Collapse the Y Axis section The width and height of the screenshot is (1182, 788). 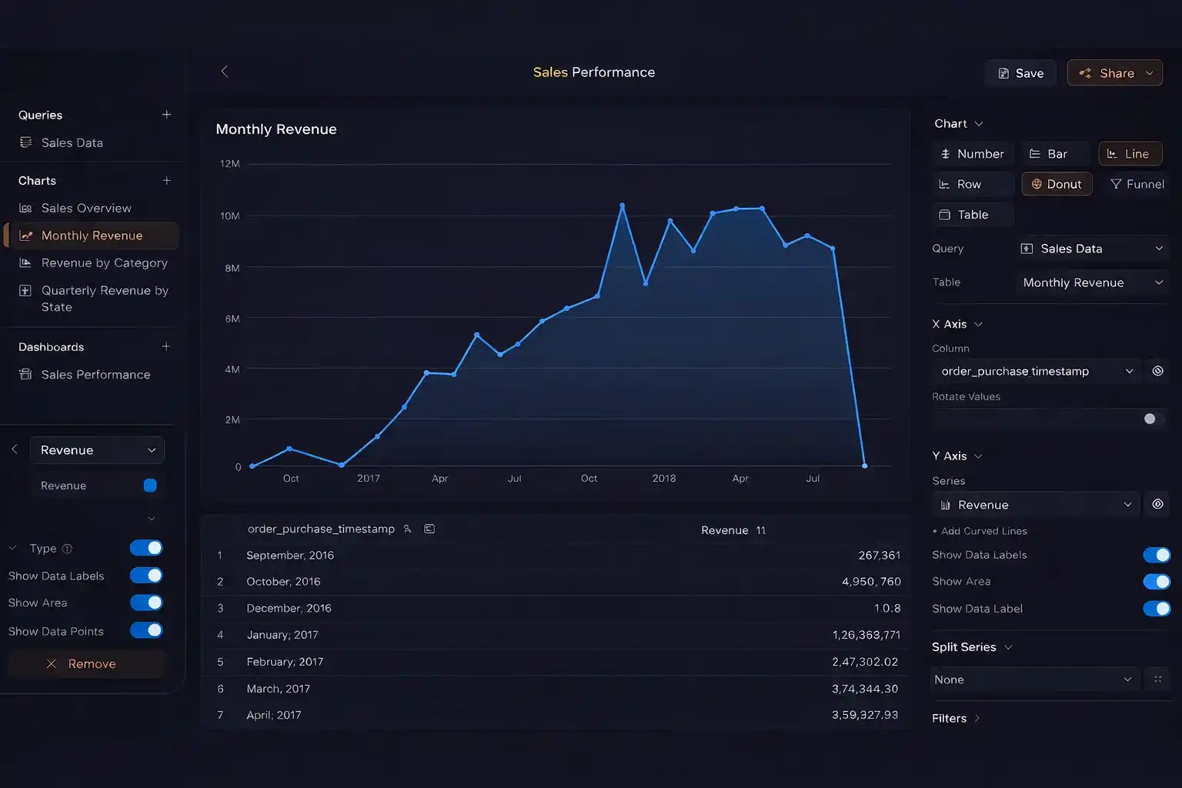pyautogui.click(x=979, y=456)
